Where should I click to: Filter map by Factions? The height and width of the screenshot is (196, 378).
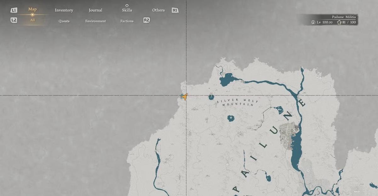pos(127,21)
